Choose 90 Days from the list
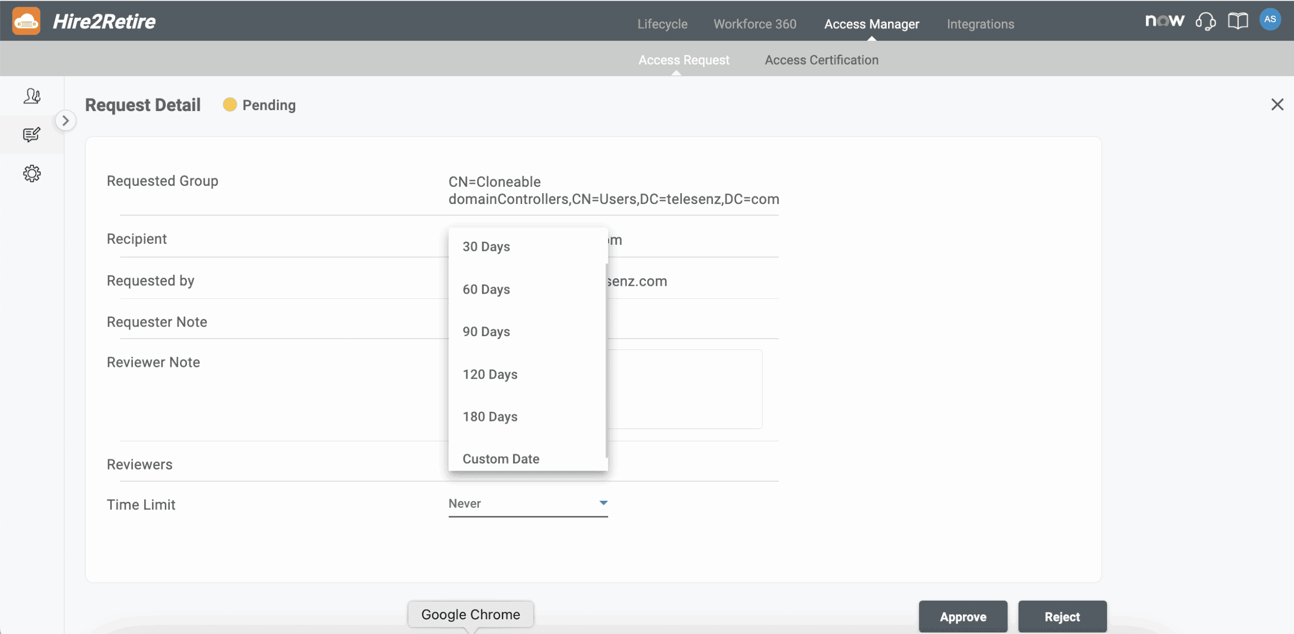This screenshot has width=1294, height=634. click(x=486, y=332)
